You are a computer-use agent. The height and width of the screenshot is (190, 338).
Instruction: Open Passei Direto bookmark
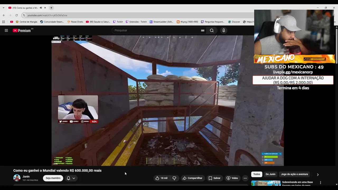pos(75,22)
